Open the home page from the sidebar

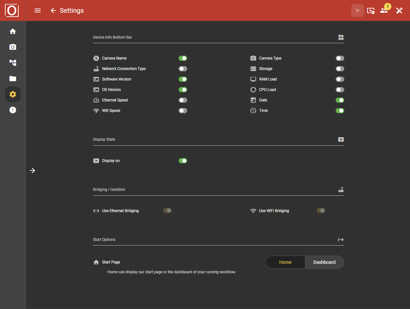click(12, 31)
